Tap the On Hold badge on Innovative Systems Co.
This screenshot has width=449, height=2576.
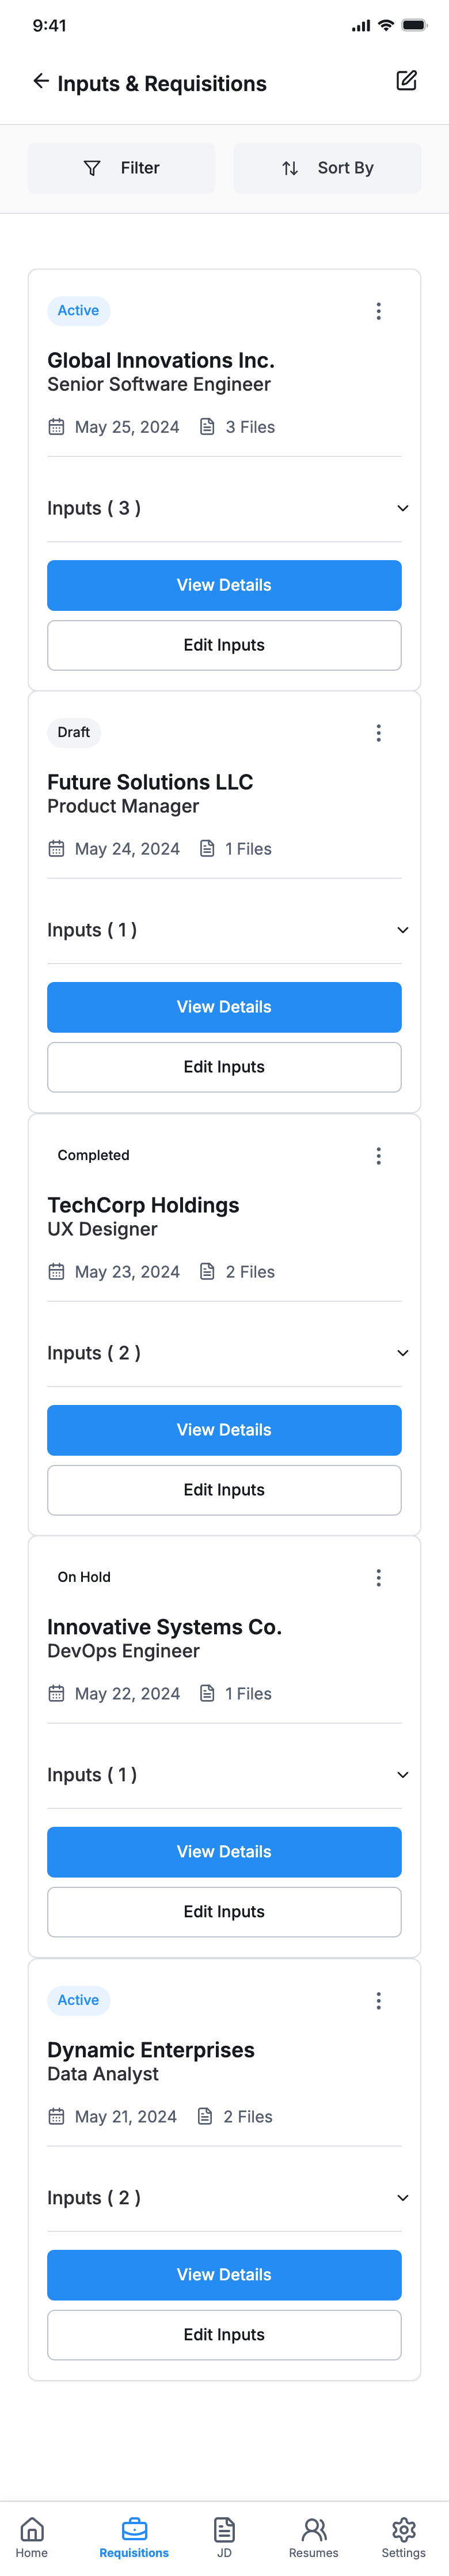[84, 1577]
